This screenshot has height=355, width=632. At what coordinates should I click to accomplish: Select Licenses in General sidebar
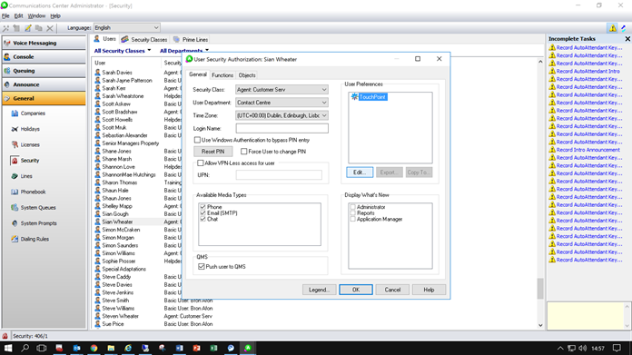click(25, 144)
